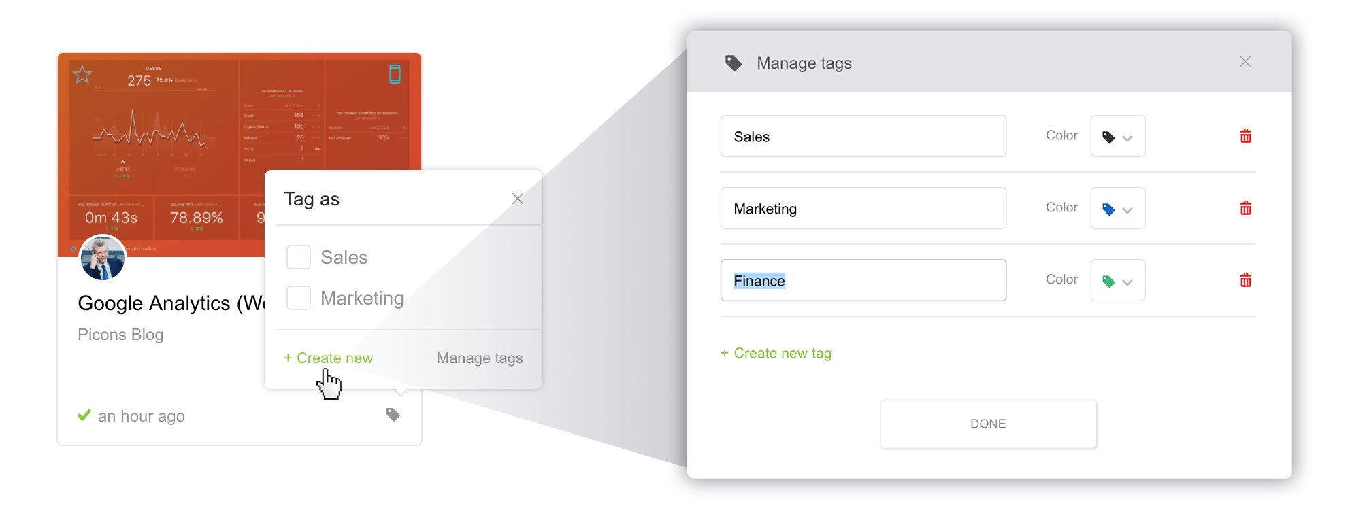Close the Manage tags dialog
Image resolution: width=1350 pixels, height=510 pixels.
click(x=1245, y=62)
